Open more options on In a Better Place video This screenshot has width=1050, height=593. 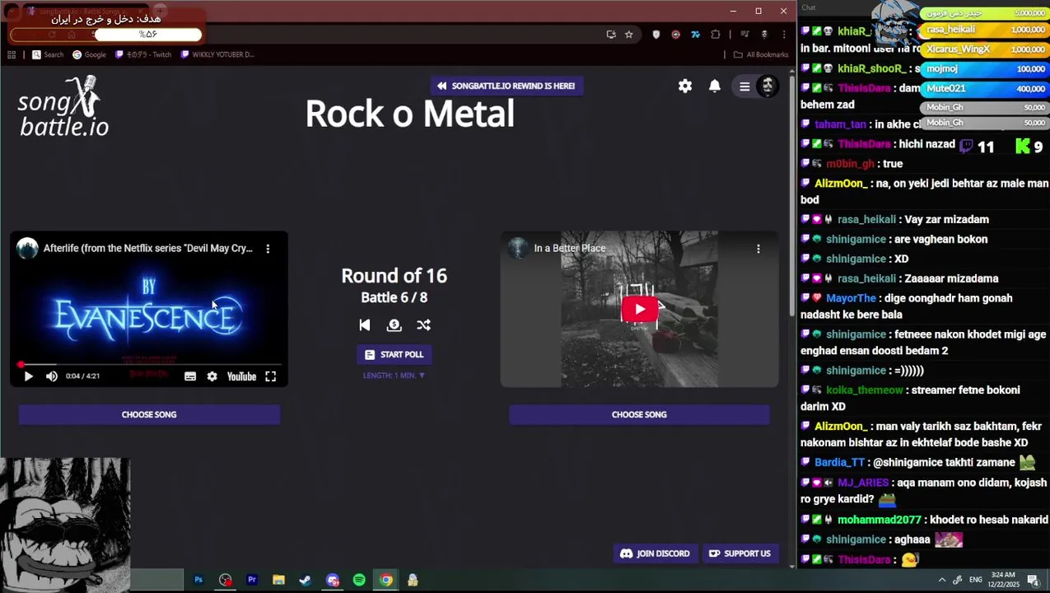pos(758,248)
